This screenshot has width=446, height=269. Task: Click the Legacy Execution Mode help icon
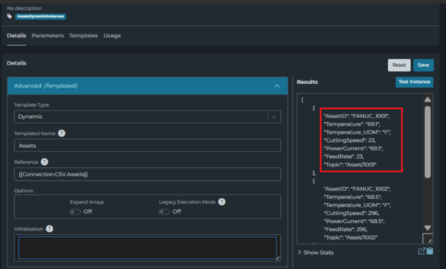tap(222, 202)
